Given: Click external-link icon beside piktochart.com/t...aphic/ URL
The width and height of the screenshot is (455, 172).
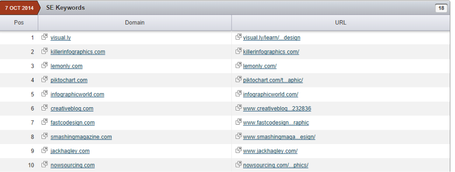Looking at the screenshot, I should [x=238, y=79].
